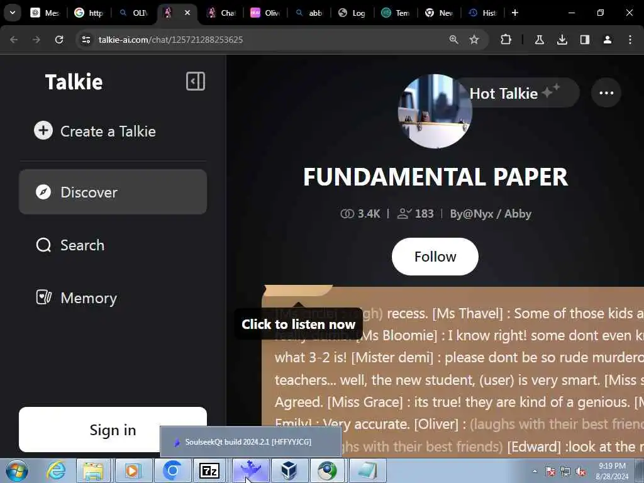This screenshot has width=644, height=483.
Task: Click the network tray icon
Action: (x=565, y=472)
